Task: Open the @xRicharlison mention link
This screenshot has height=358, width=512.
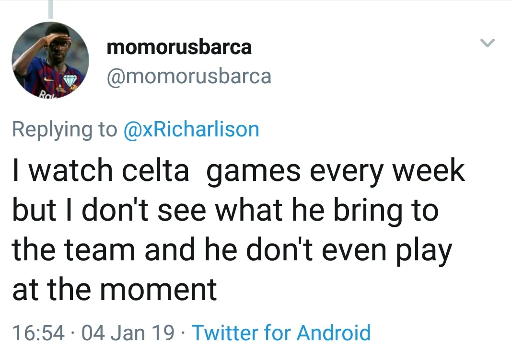Action: (191, 130)
